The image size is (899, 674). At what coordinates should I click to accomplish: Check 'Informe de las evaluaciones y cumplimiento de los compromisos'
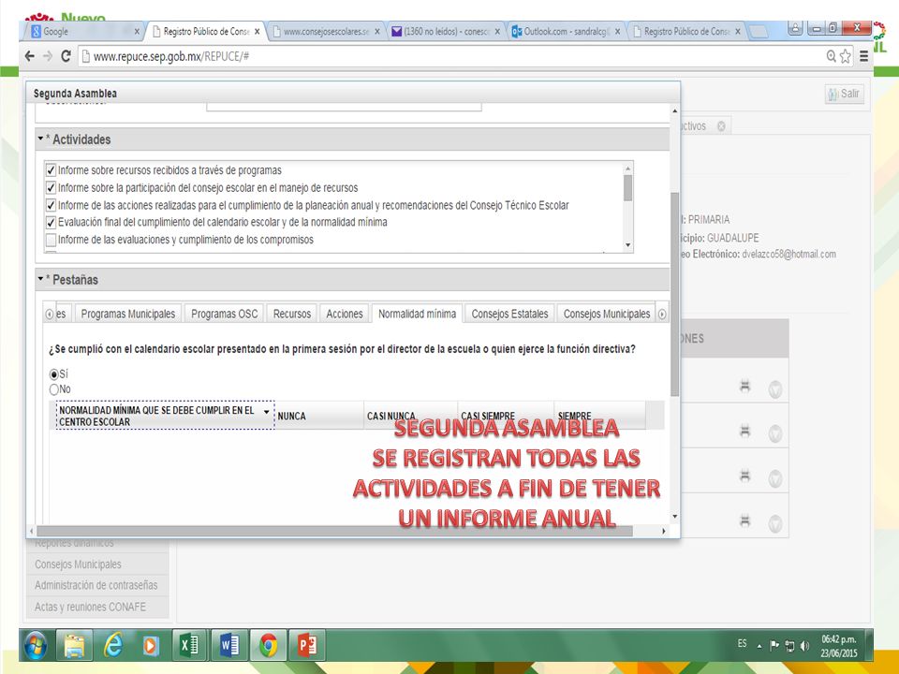coord(51,240)
